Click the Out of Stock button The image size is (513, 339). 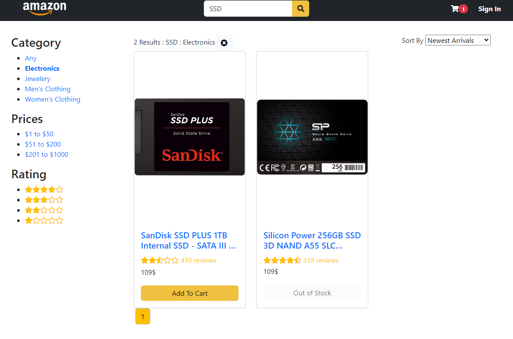coord(312,293)
